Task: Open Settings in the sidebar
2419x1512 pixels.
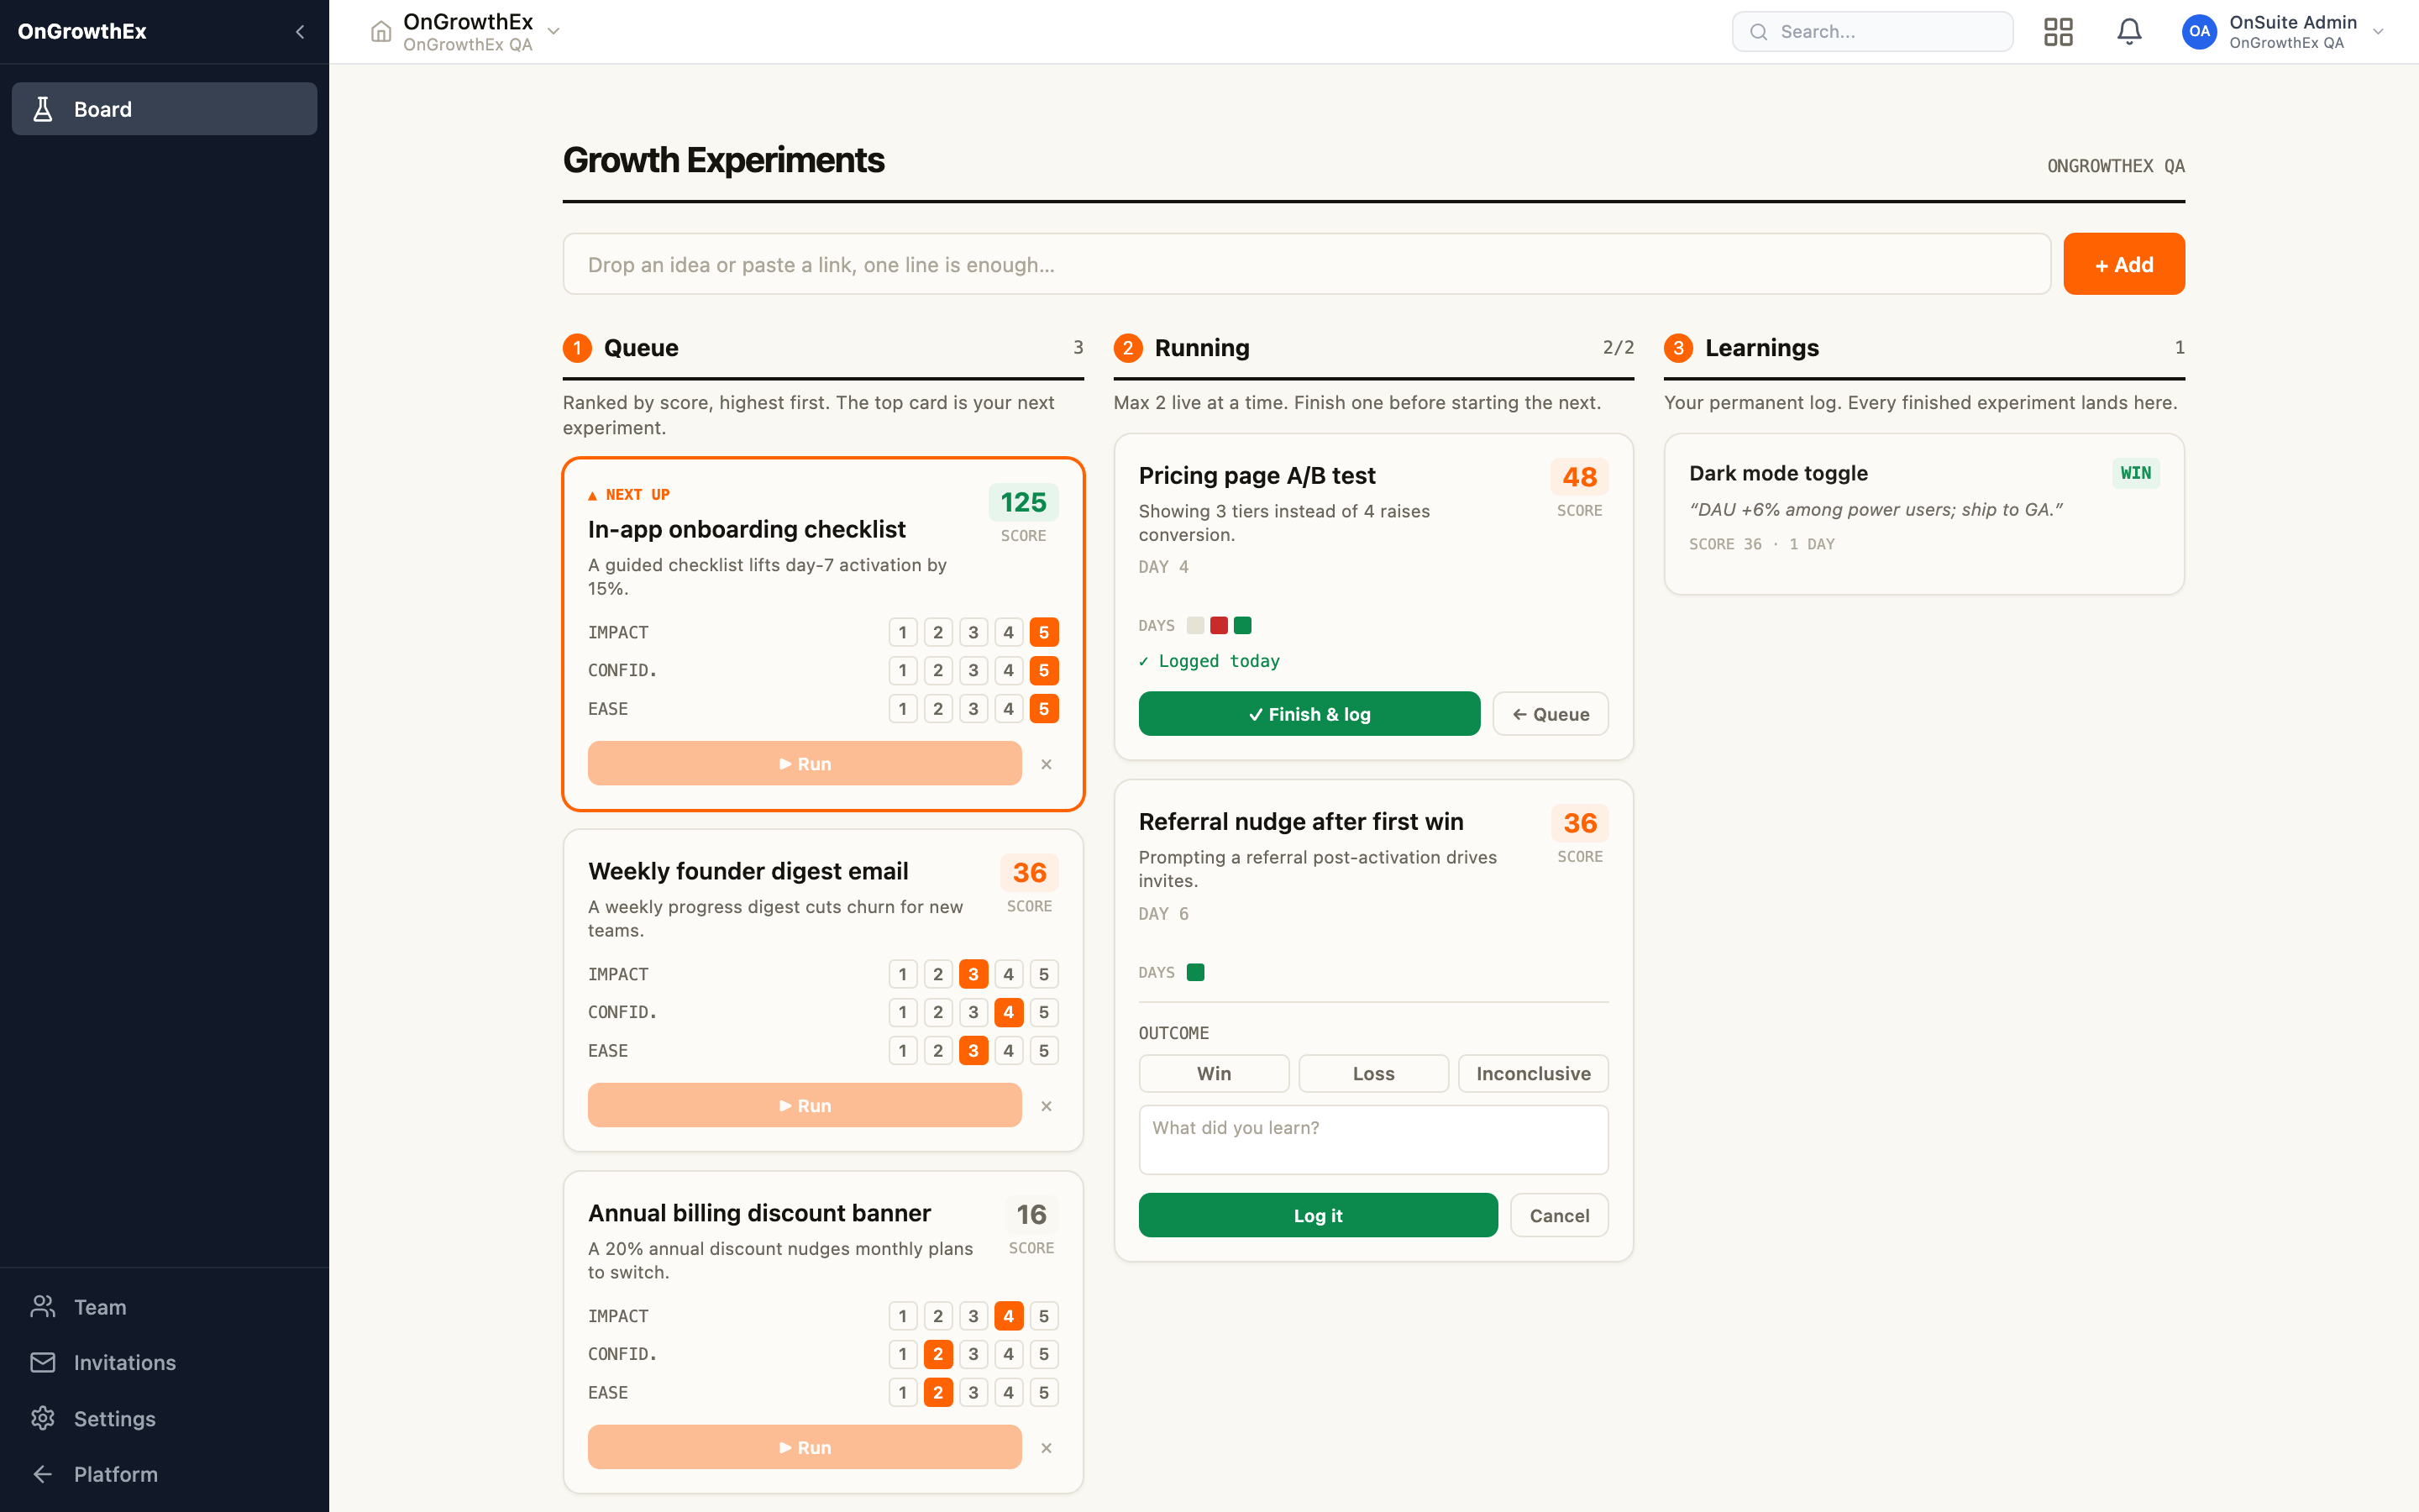Action: point(165,1418)
